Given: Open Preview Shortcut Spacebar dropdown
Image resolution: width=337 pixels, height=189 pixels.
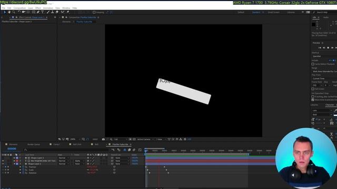Looking at the screenshot, I should click(324, 56).
